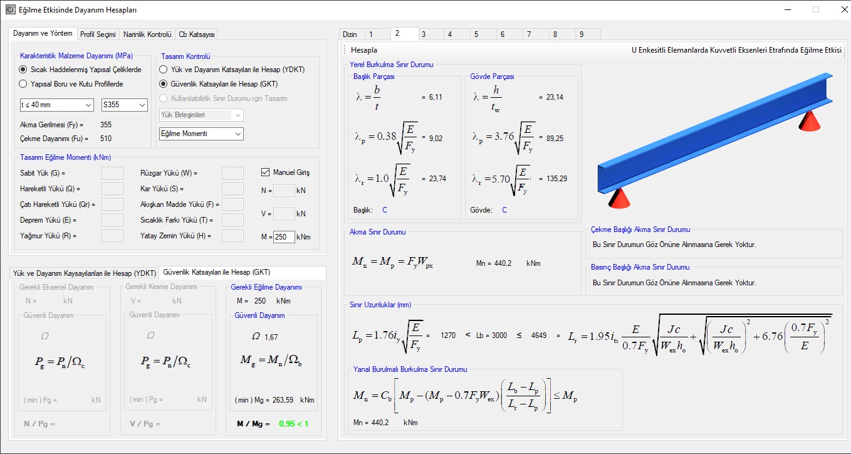Click the Başlık classification letter C
Image resolution: width=851 pixels, height=454 pixels.
[x=385, y=210]
